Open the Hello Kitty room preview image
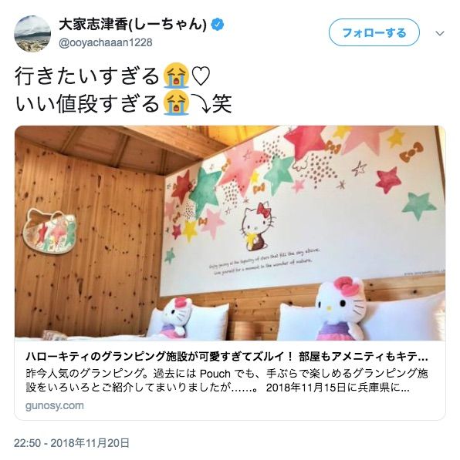Viewport: 460px width, 460px height. (x=230, y=233)
